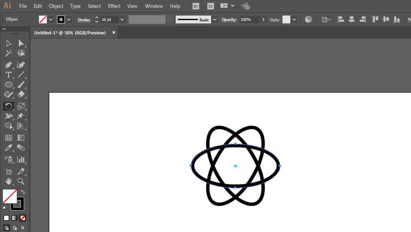Viewport: 411px width, 232px height.
Task: Open stroke color dropdown in control bar
Action: pyautogui.click(x=69, y=20)
